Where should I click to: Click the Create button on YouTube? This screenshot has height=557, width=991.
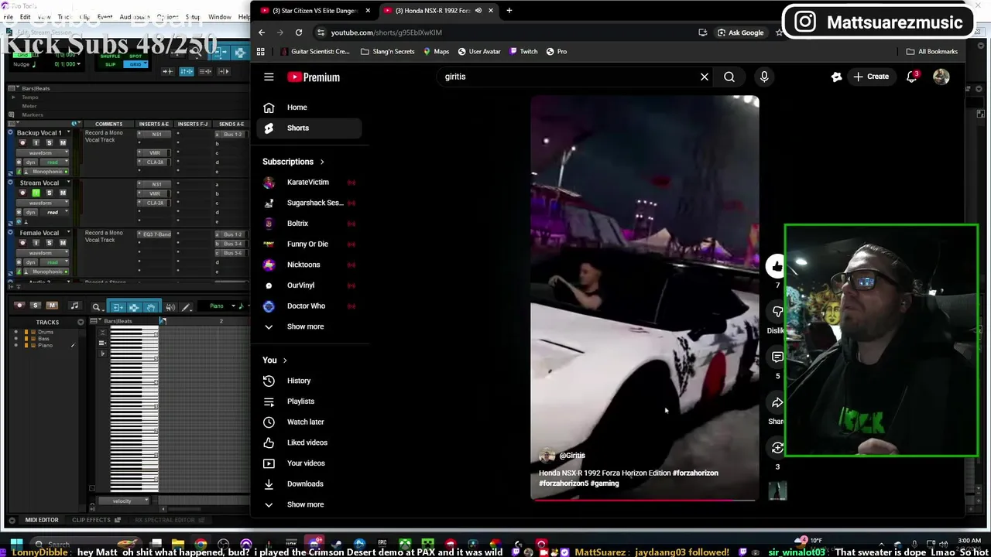[x=871, y=77]
